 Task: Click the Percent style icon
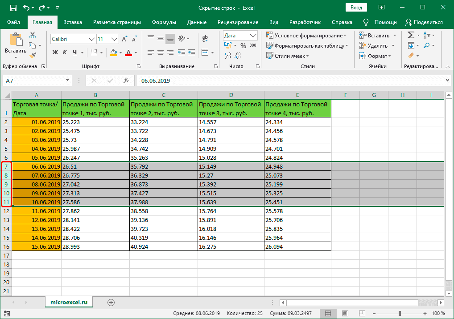[243, 45]
